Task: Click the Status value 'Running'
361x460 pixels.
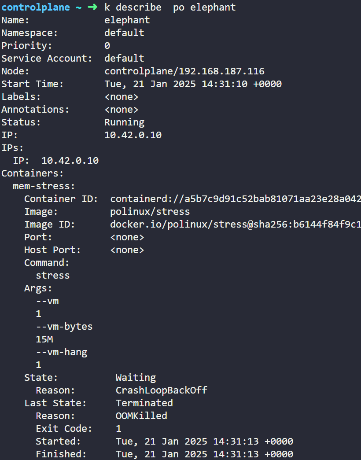Action: (x=125, y=122)
